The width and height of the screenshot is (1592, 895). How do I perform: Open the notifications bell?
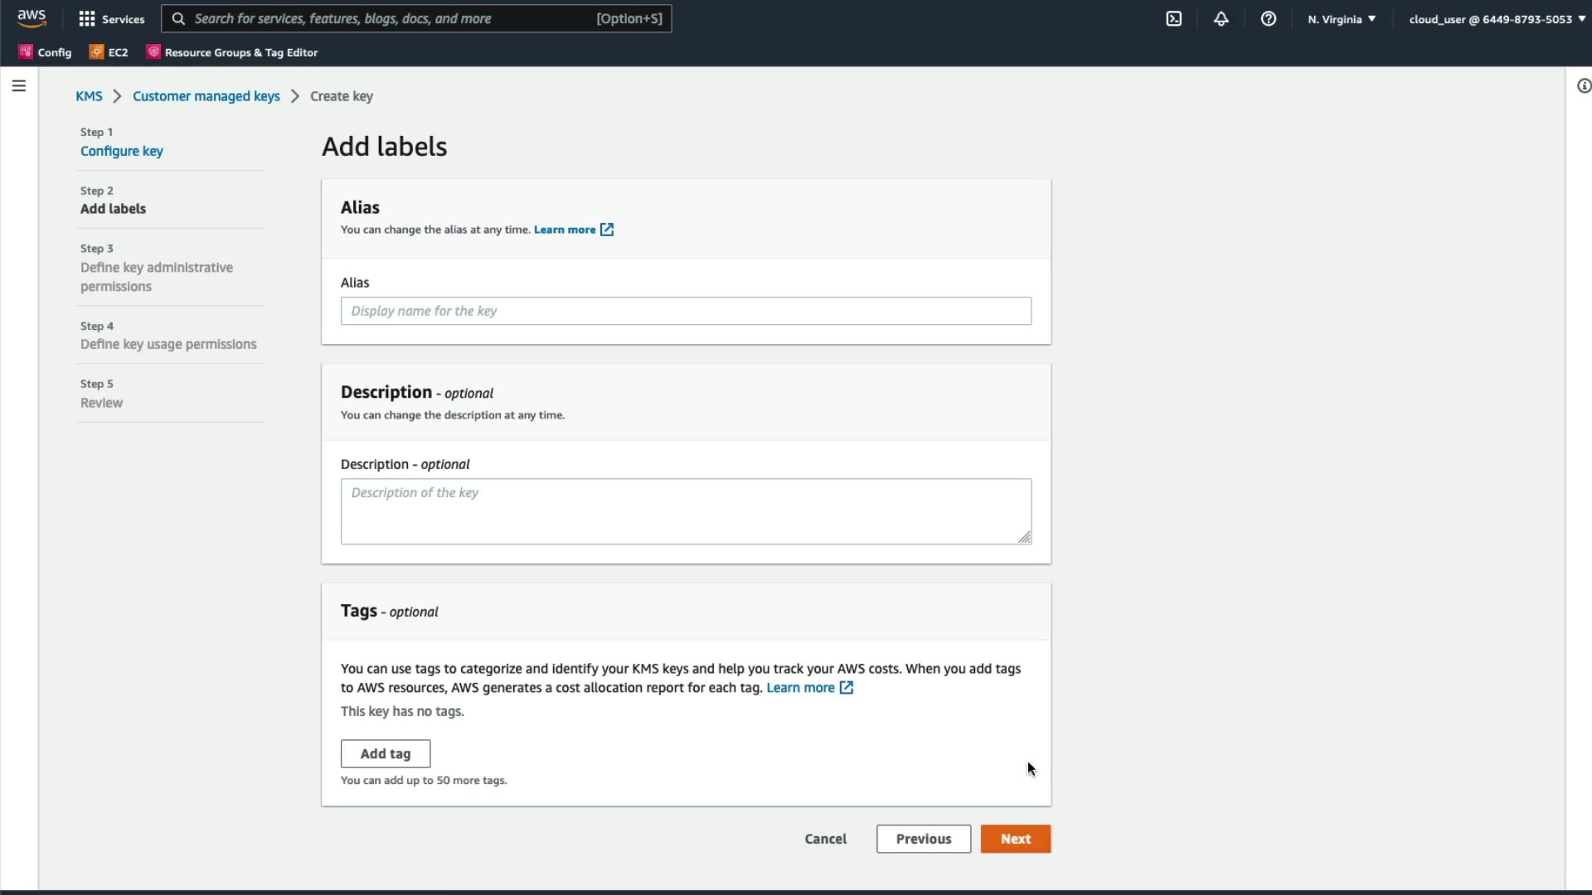coord(1221,18)
